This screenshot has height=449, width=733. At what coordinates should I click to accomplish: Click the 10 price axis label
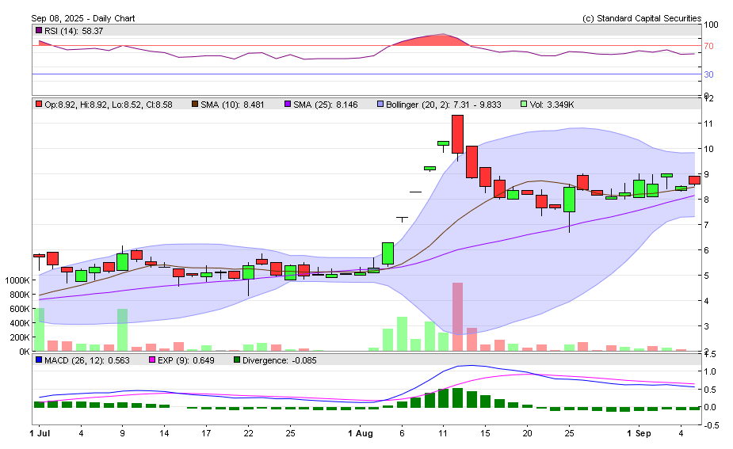point(708,149)
